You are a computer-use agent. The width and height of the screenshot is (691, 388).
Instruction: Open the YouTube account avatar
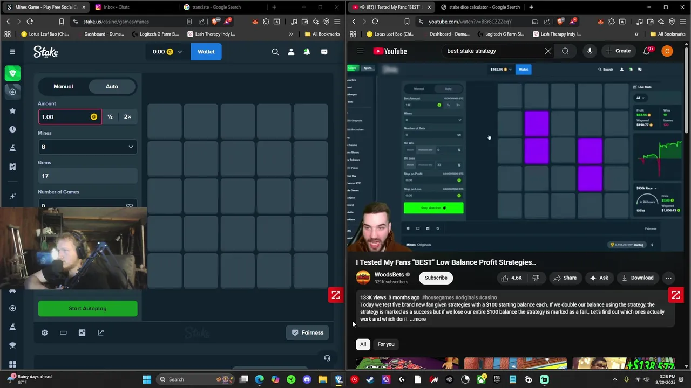[667, 51]
